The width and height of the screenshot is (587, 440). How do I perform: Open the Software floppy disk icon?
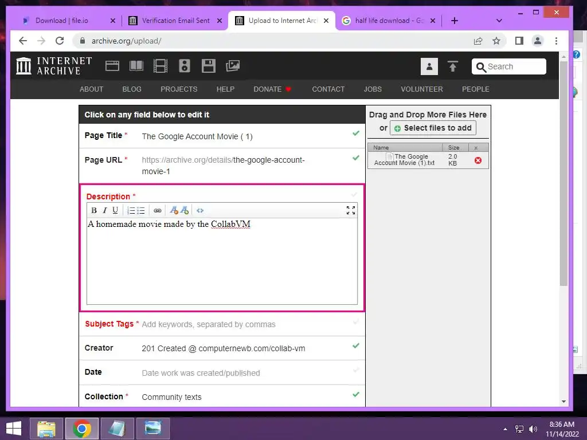pos(209,66)
